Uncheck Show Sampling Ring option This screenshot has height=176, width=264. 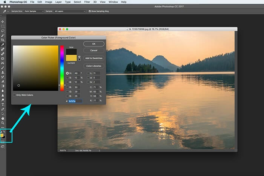coord(90,11)
